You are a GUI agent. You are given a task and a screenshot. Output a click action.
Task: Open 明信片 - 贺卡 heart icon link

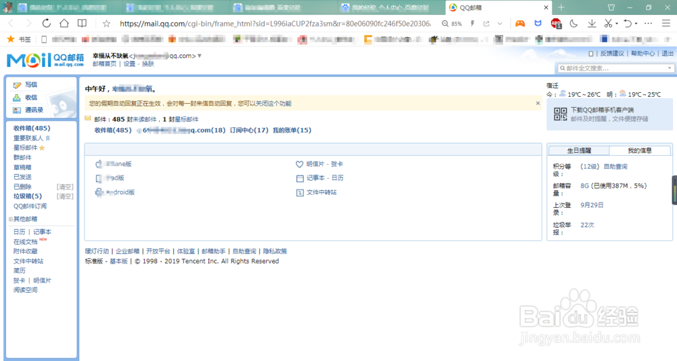(x=320, y=164)
